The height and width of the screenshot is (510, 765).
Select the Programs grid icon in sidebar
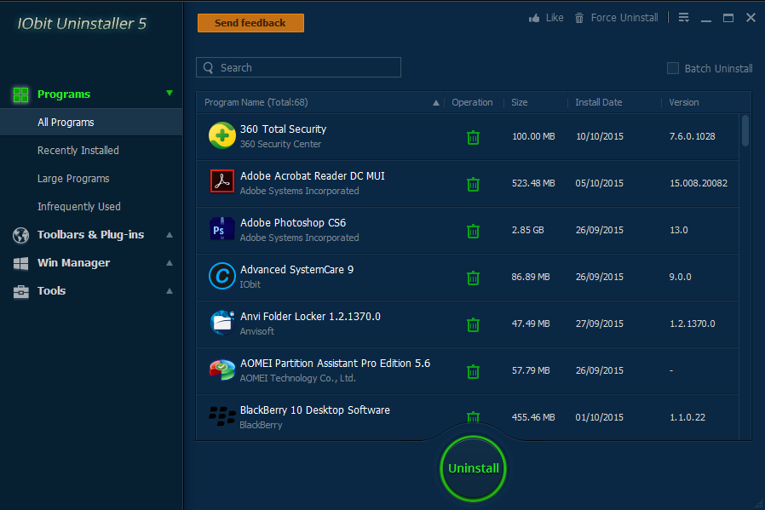click(x=20, y=95)
